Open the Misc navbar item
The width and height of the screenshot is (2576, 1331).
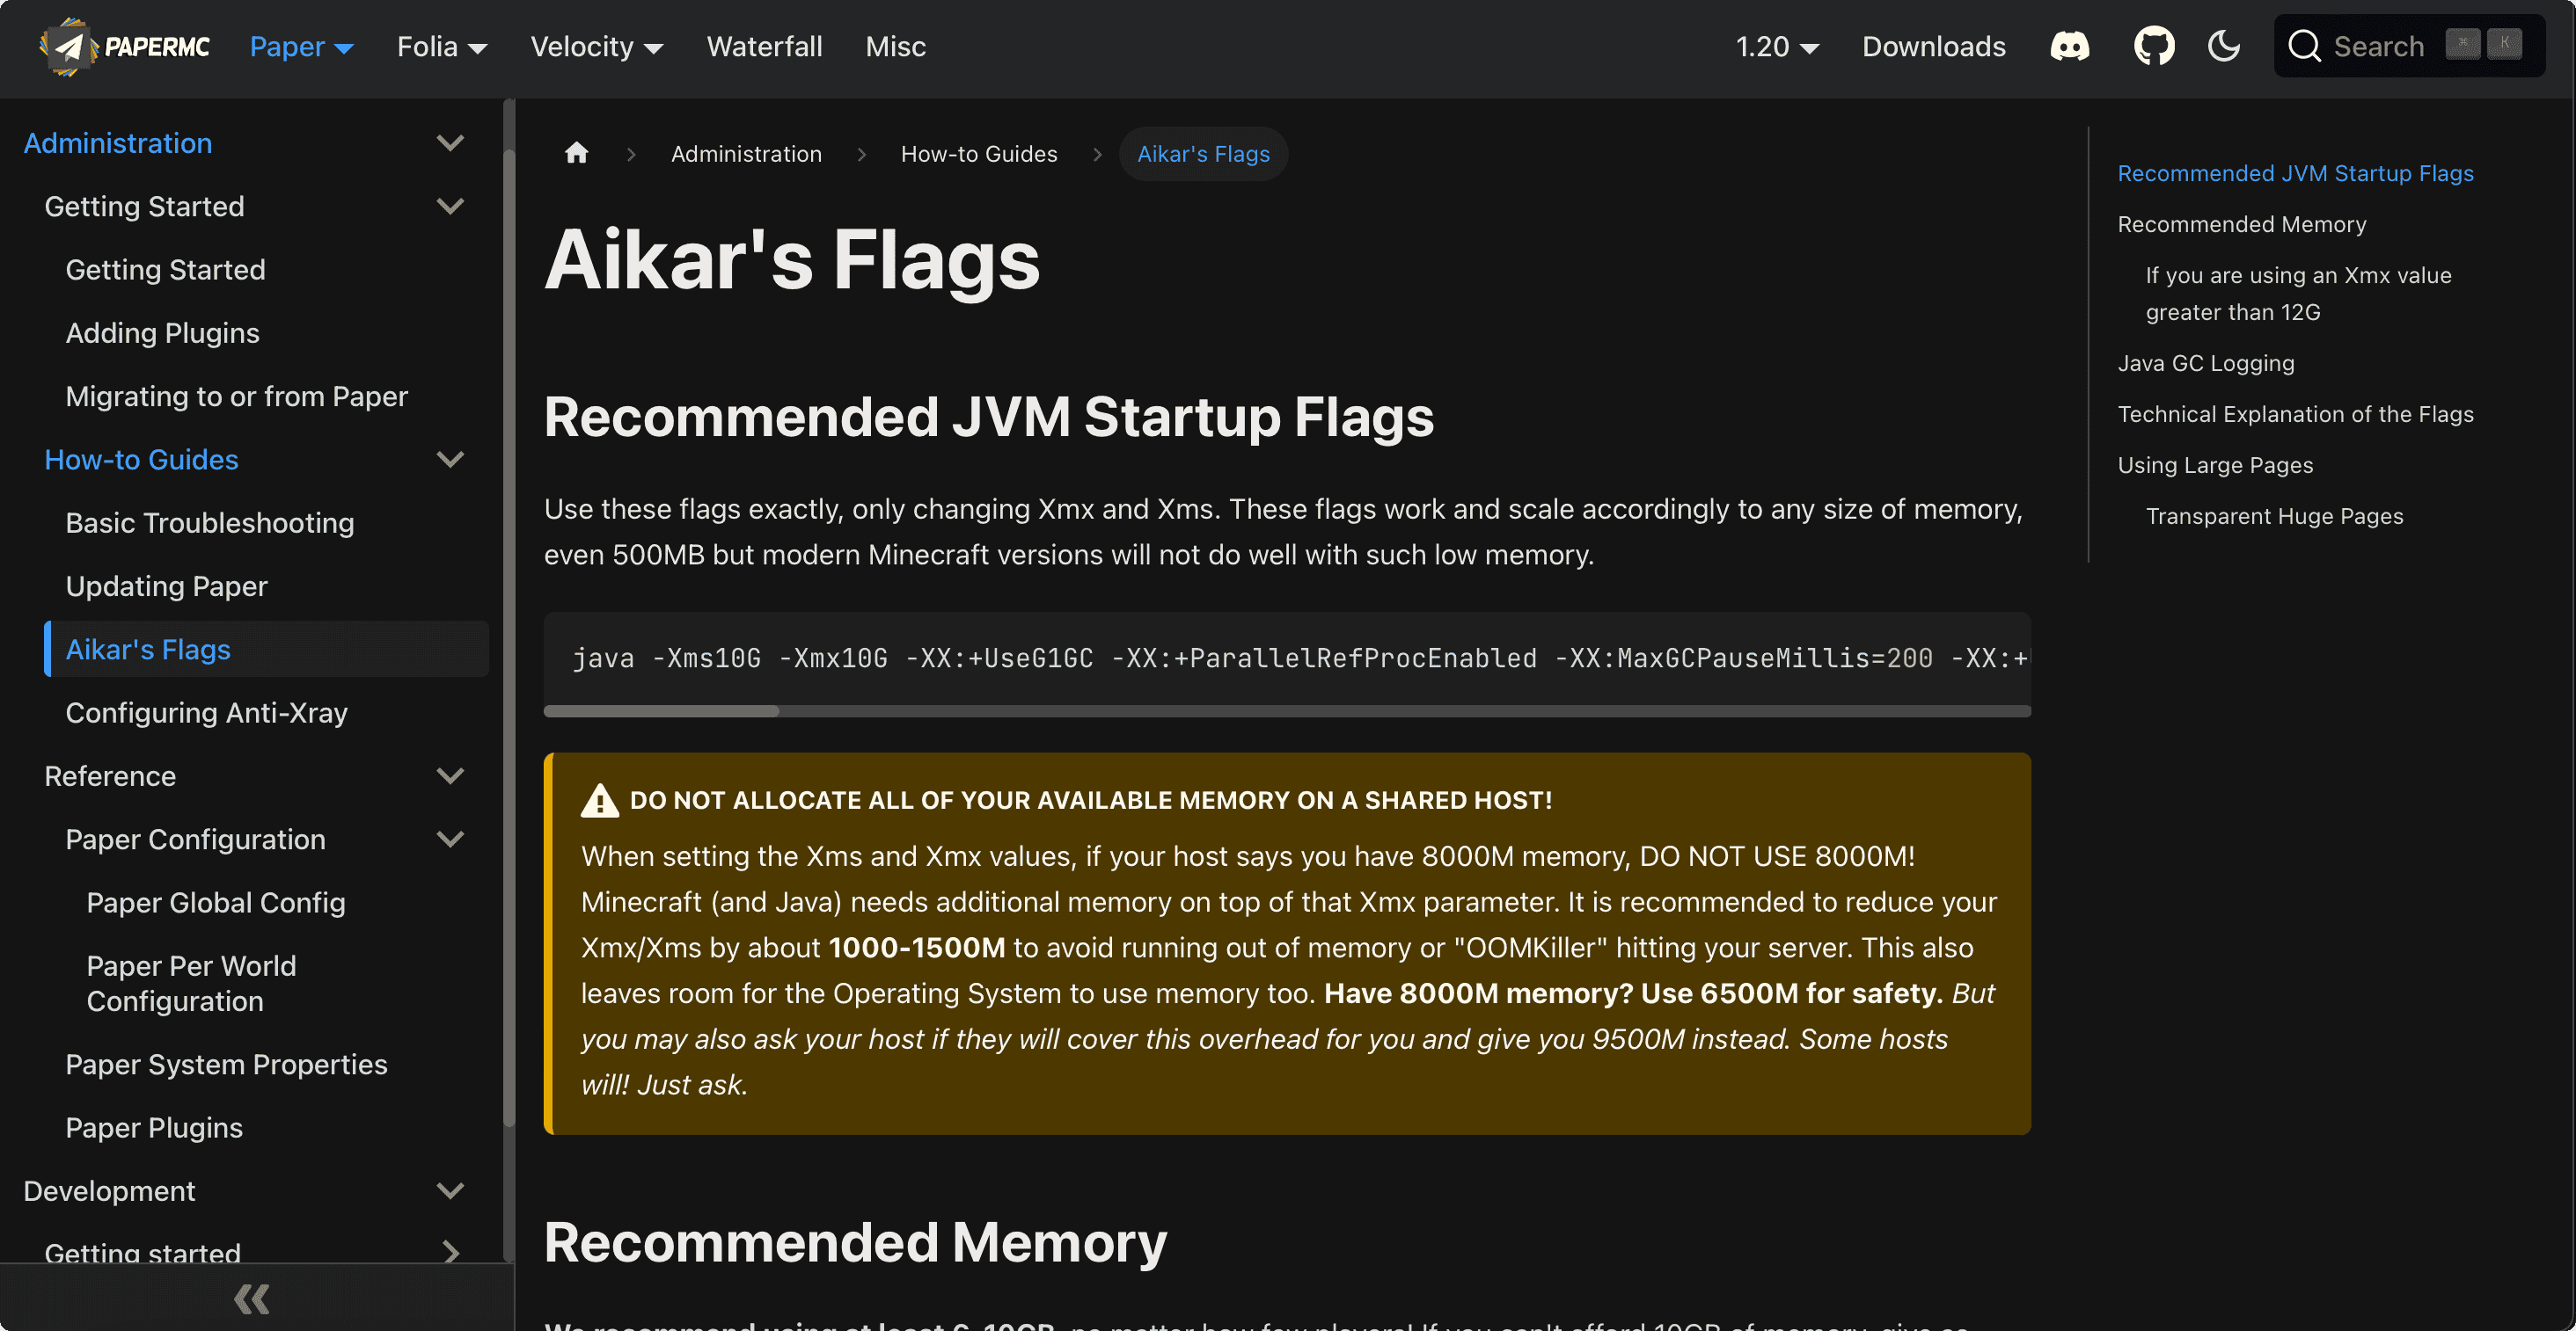[895, 47]
